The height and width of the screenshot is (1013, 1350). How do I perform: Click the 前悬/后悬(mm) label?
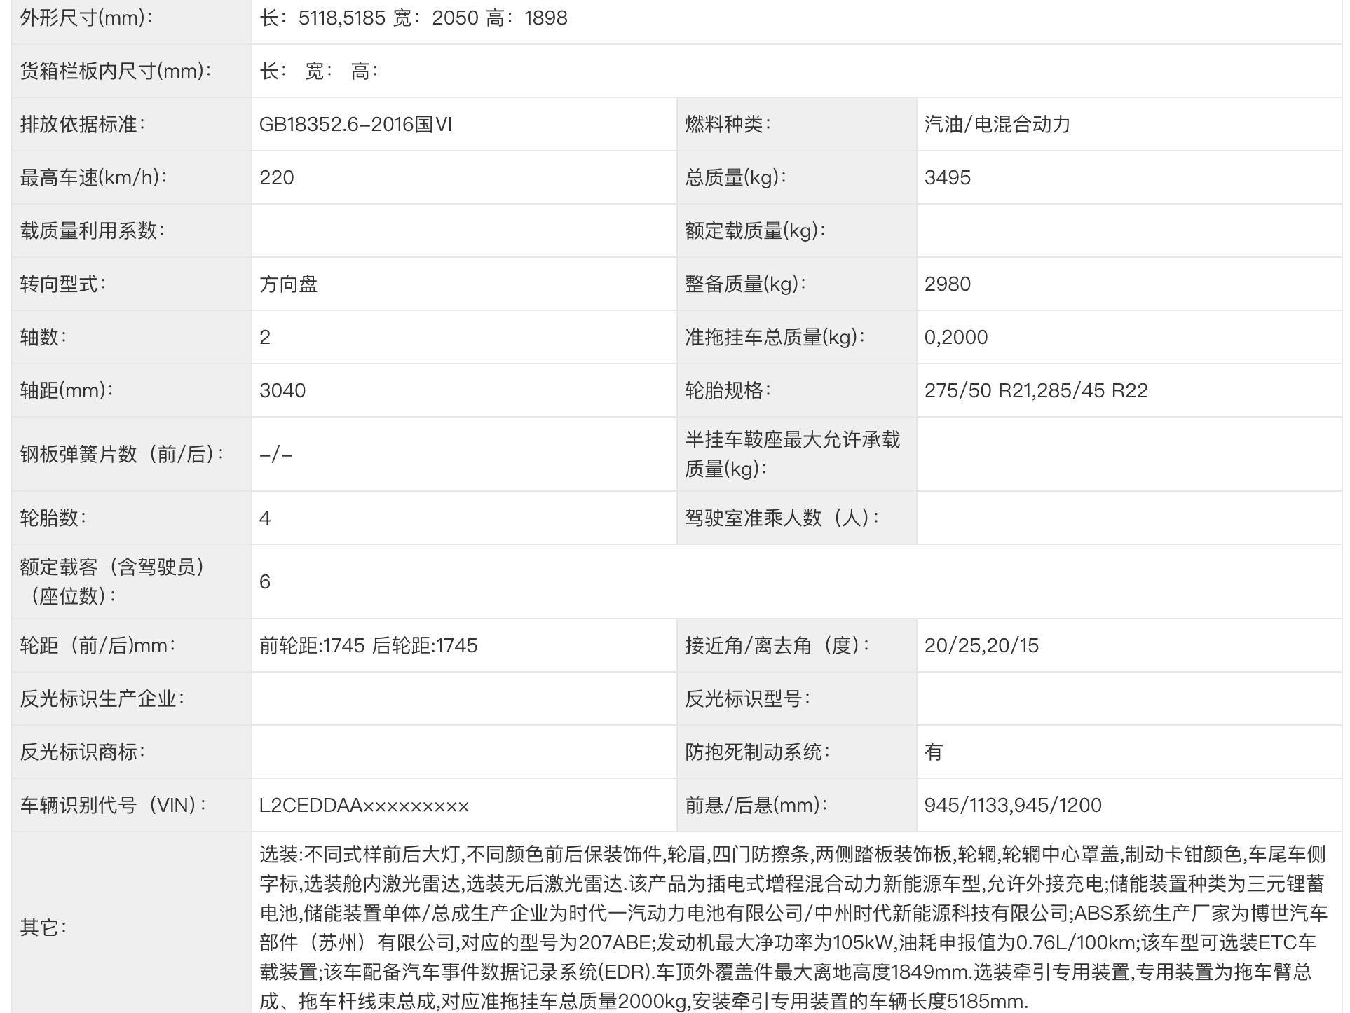[756, 806]
